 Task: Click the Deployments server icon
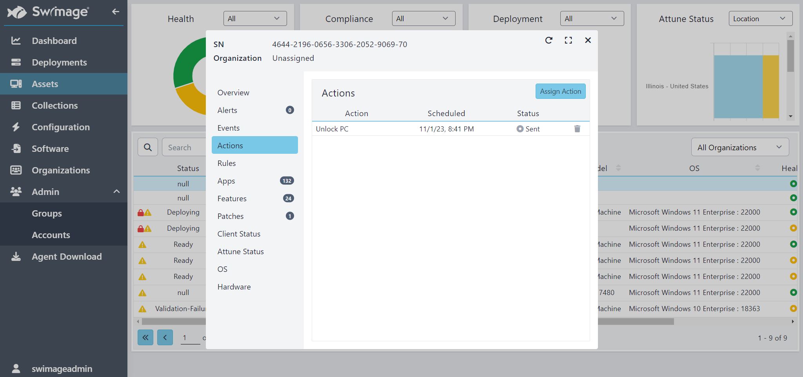pos(16,62)
